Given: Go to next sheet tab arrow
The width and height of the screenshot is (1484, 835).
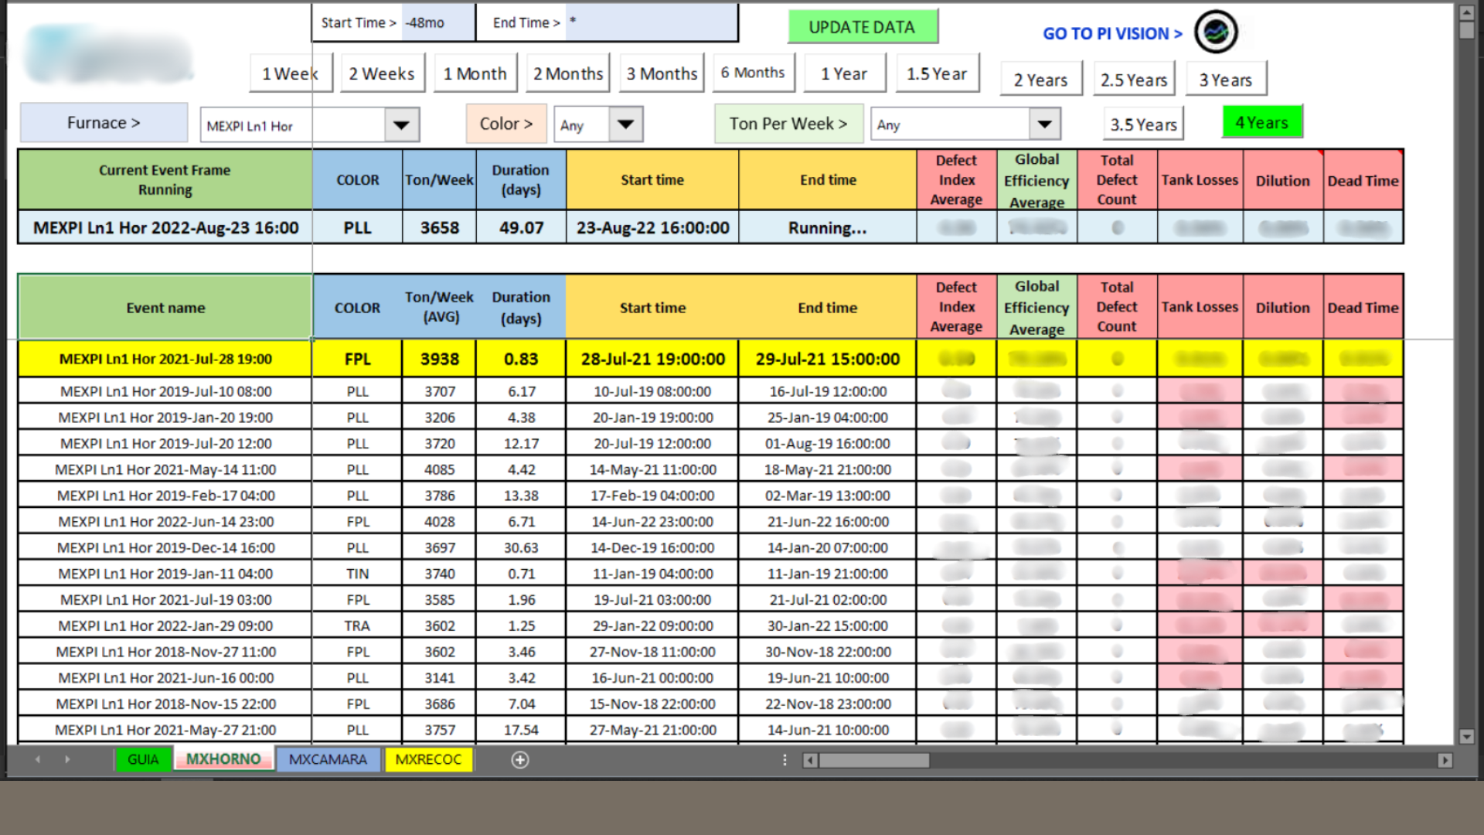Looking at the screenshot, I should [67, 760].
